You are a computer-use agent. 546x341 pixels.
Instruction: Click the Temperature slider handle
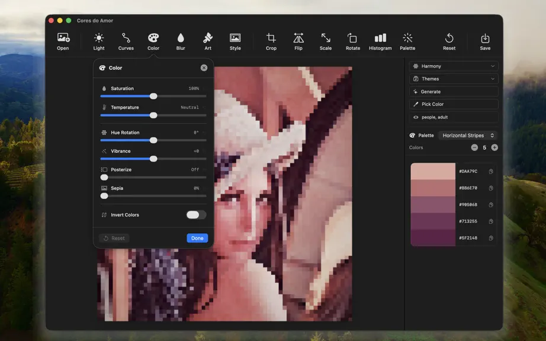(153, 115)
